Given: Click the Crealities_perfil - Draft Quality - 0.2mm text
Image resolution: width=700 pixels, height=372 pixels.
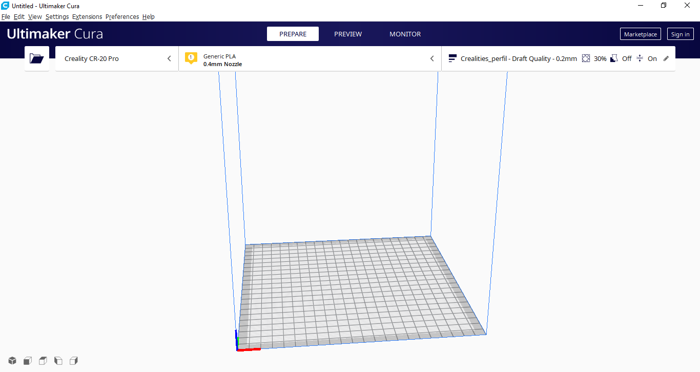Looking at the screenshot, I should pos(519,58).
